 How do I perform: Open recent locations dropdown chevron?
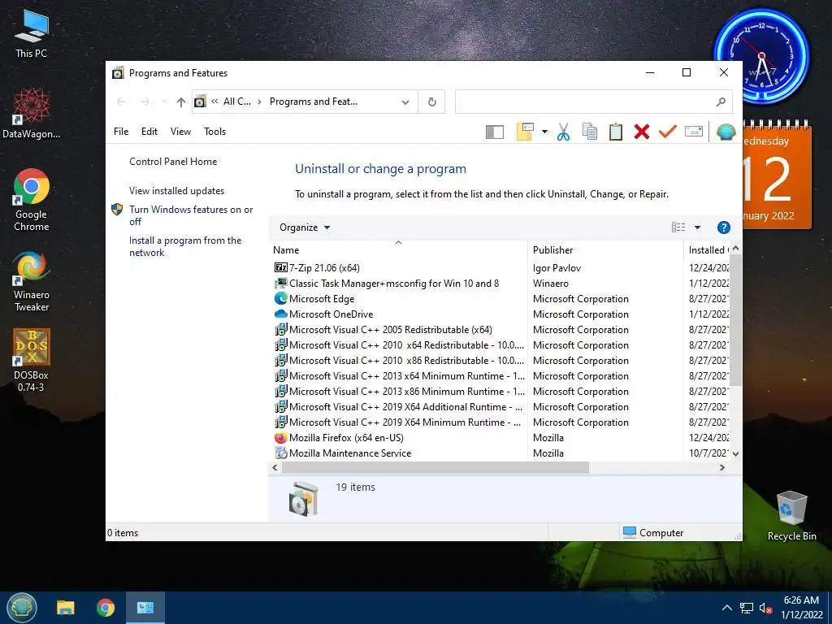coord(164,102)
